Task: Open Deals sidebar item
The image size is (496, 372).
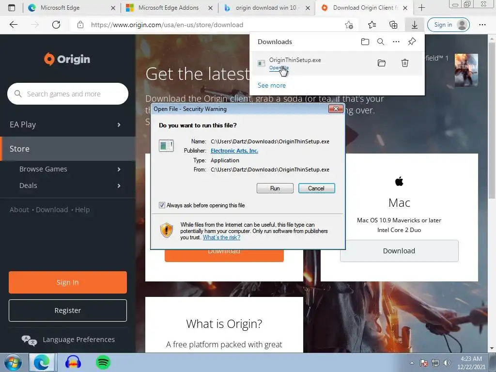Action: [x=68, y=186]
